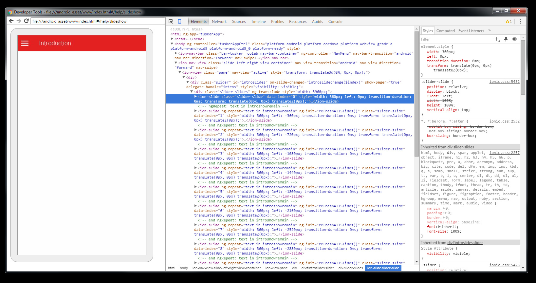536x283 pixels.
Task: Open the ionic.css:2257 source link
Action: 504,153
